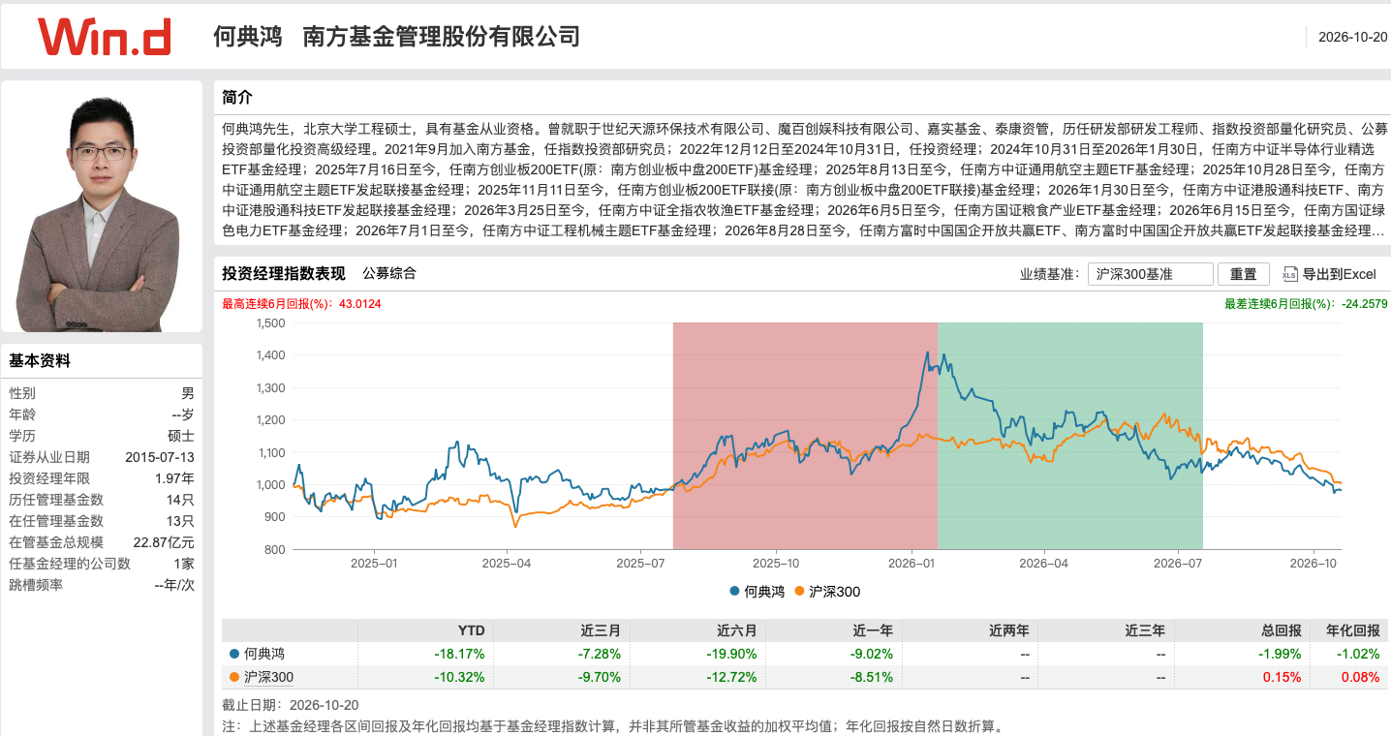
Task: Click the 沪深300 link in the returns table
Action: 268,677
